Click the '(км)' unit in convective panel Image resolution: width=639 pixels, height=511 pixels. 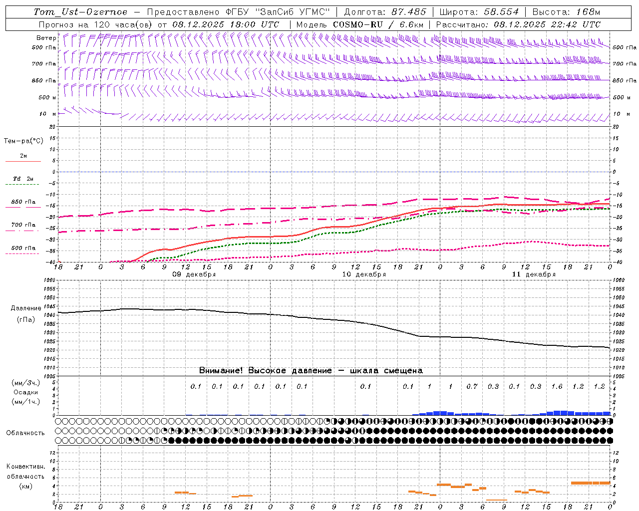25,486
